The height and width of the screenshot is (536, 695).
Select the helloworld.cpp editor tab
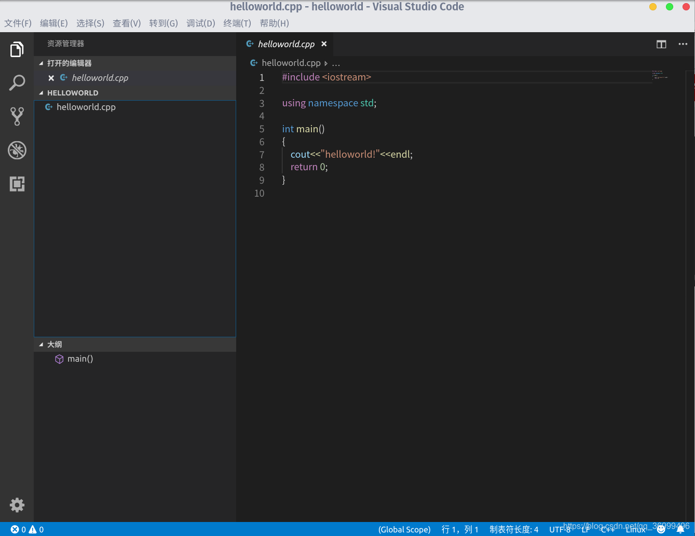pyautogui.click(x=286, y=44)
